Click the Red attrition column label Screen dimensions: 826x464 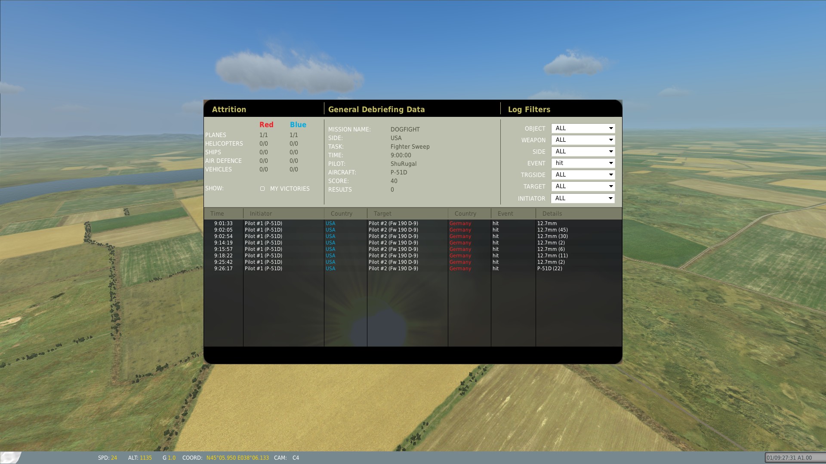click(266, 125)
